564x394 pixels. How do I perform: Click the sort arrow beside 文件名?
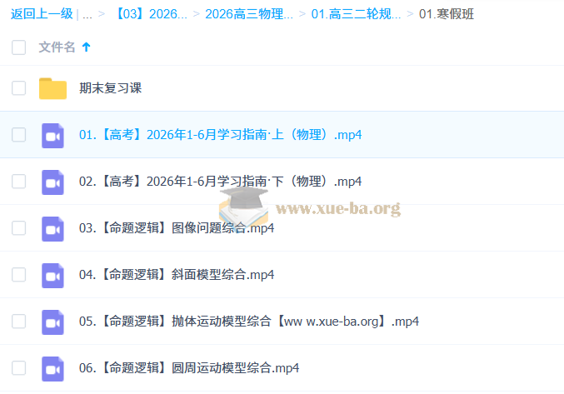86,47
